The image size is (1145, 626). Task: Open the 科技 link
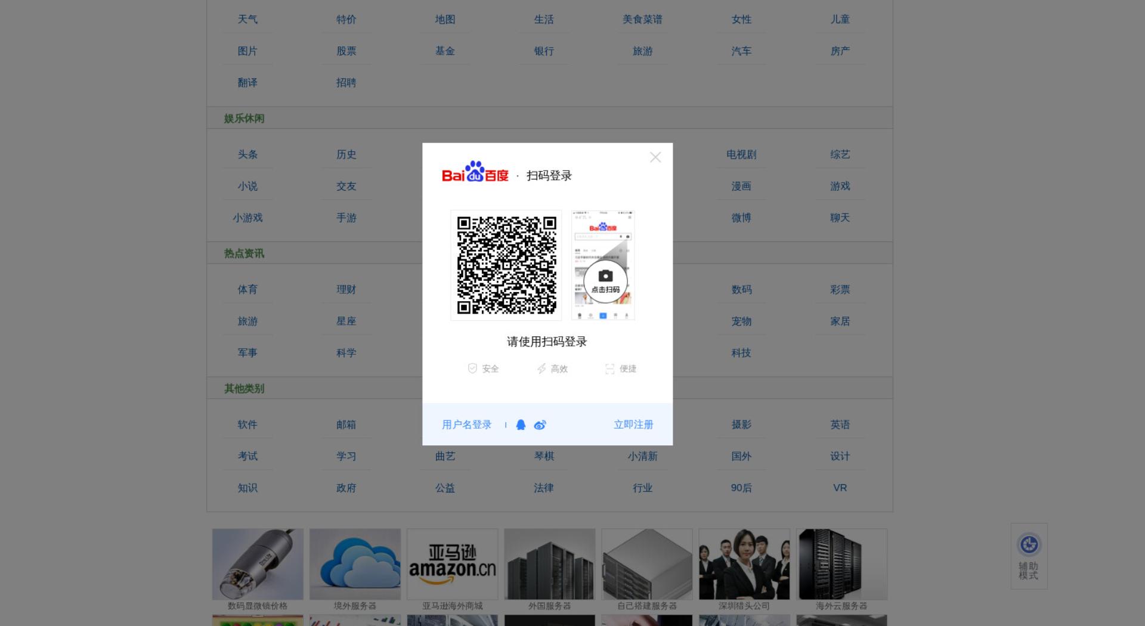(741, 352)
